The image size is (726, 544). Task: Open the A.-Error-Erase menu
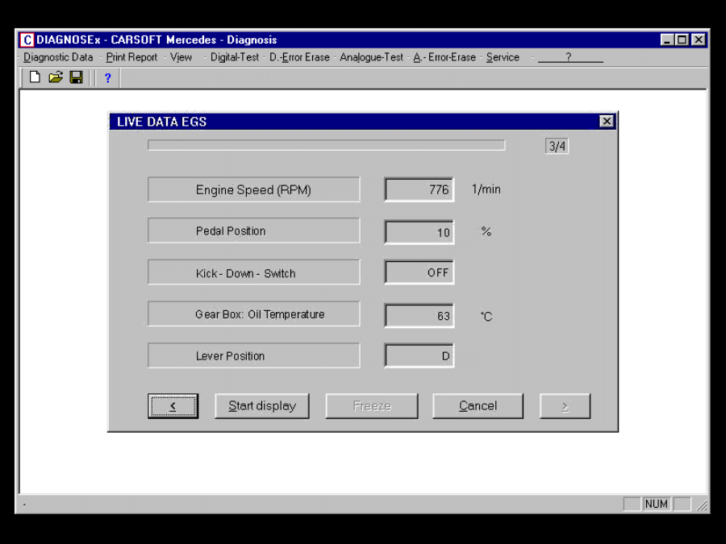(444, 57)
